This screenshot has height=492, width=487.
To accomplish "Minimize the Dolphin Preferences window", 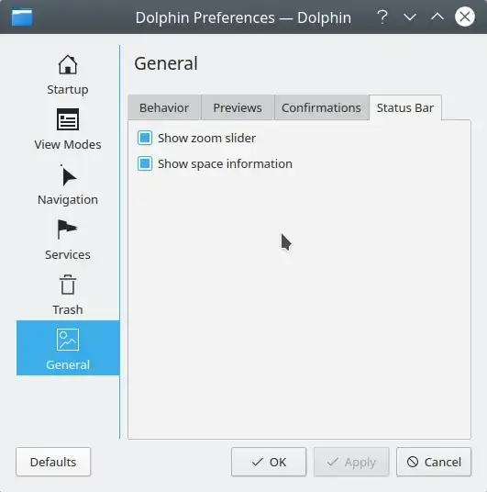I will click(x=410, y=17).
